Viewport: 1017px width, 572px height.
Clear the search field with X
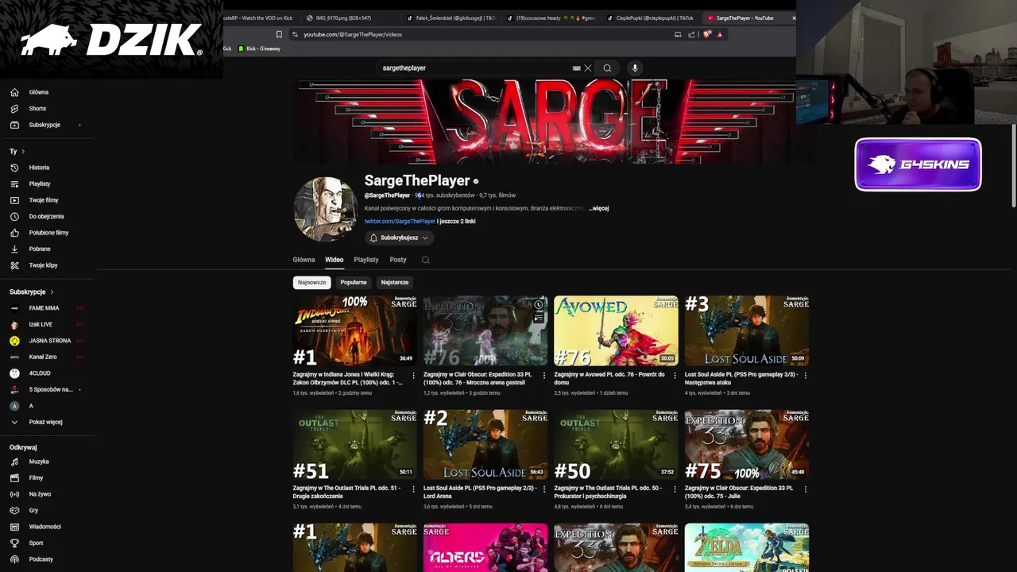click(588, 68)
